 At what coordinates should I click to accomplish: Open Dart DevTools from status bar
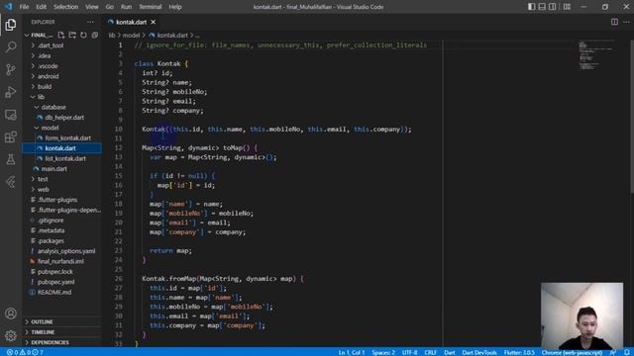coord(479,352)
